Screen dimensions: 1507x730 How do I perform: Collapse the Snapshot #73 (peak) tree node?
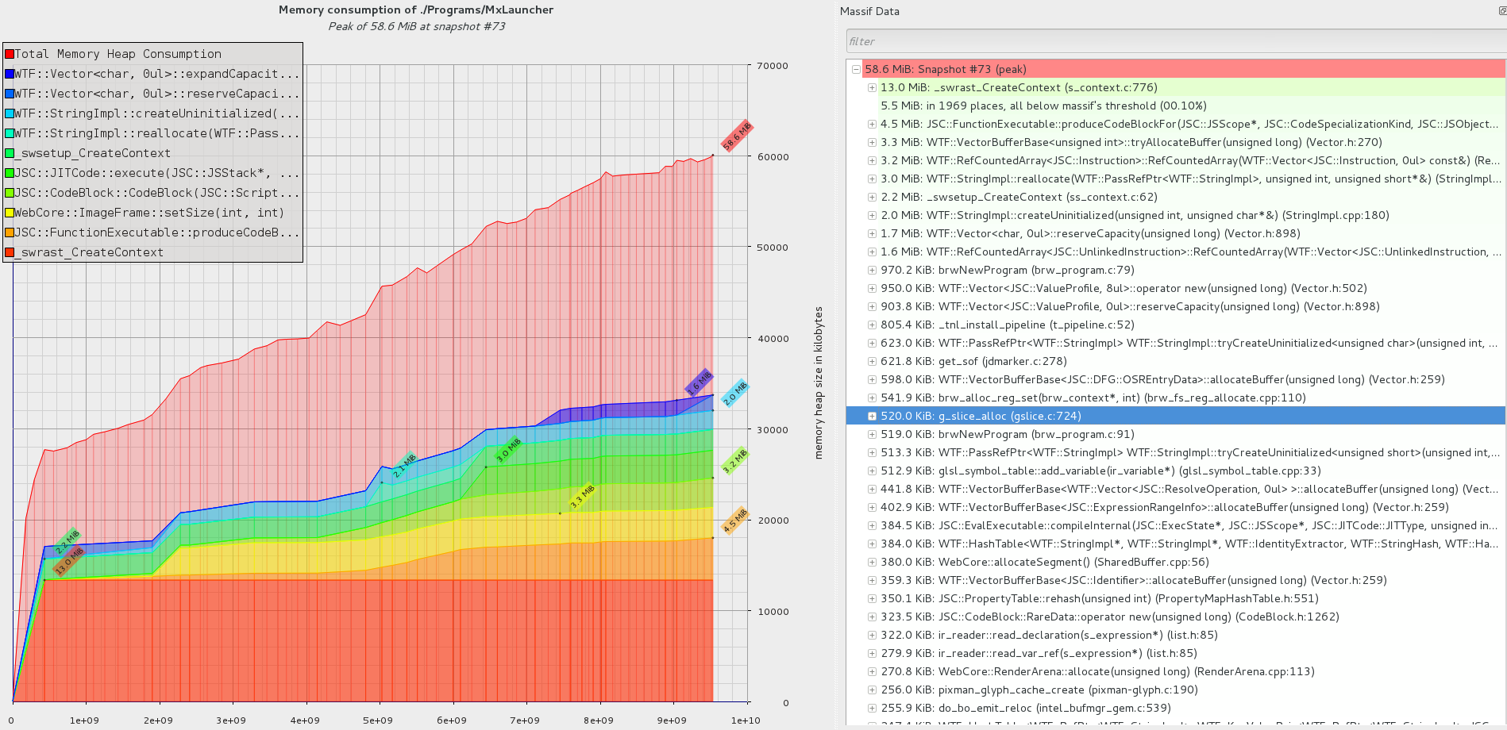tap(856, 70)
